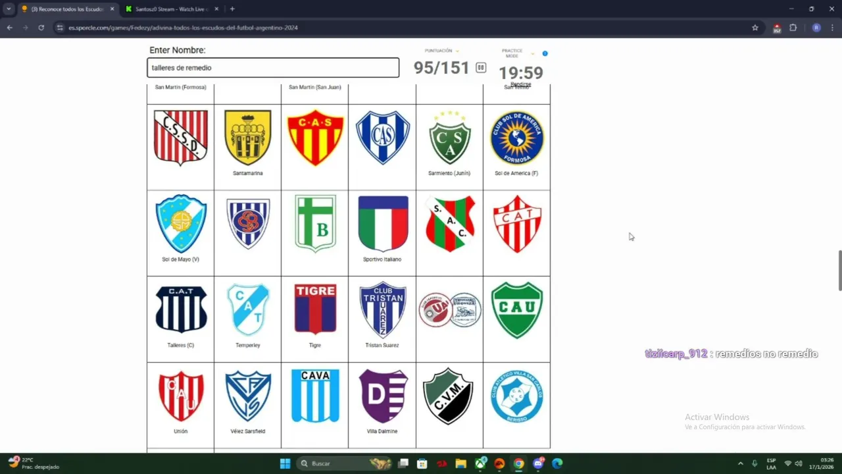Open the Chrome three-dot menu
This screenshot has height=474, width=842.
pyautogui.click(x=833, y=28)
